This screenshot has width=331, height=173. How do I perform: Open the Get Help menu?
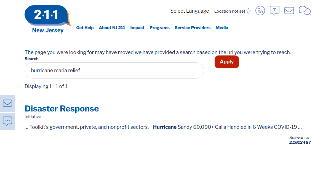click(85, 28)
